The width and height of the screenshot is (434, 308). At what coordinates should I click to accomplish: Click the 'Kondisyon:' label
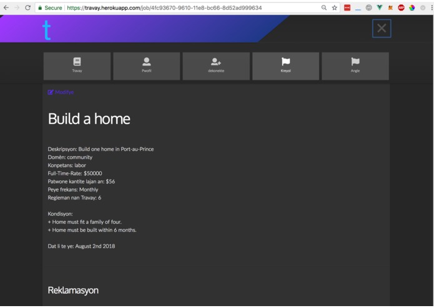click(60, 214)
